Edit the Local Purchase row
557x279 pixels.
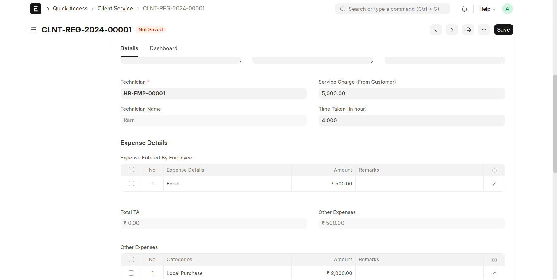[x=494, y=273]
